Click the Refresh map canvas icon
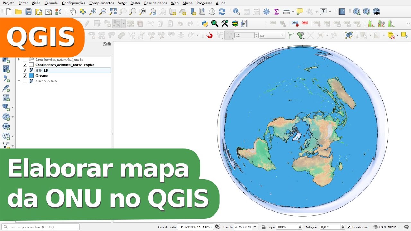Viewport: 411px width, 231px height. click(222, 12)
